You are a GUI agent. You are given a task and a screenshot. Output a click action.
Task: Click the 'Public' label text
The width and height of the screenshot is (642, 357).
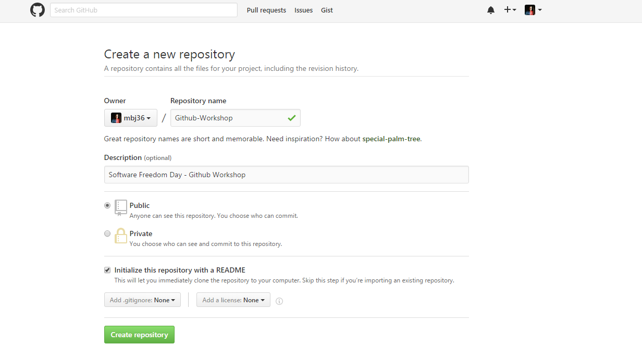coord(140,205)
